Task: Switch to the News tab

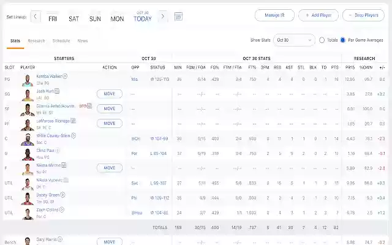Action: tap(83, 41)
